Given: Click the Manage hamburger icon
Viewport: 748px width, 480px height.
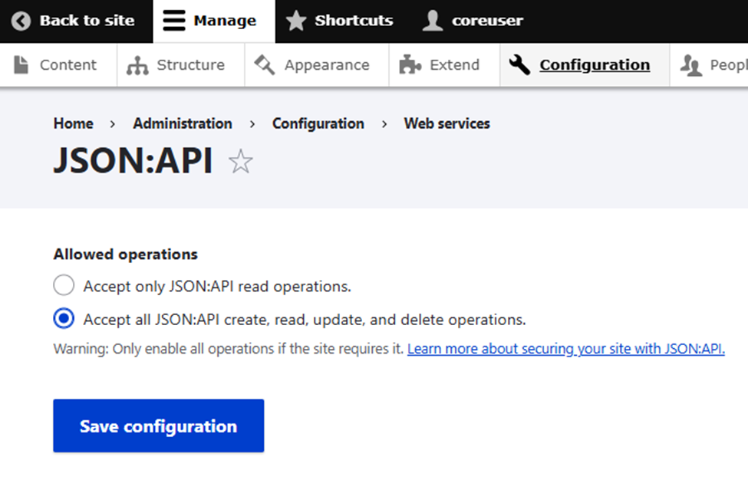Looking at the screenshot, I should click(174, 21).
